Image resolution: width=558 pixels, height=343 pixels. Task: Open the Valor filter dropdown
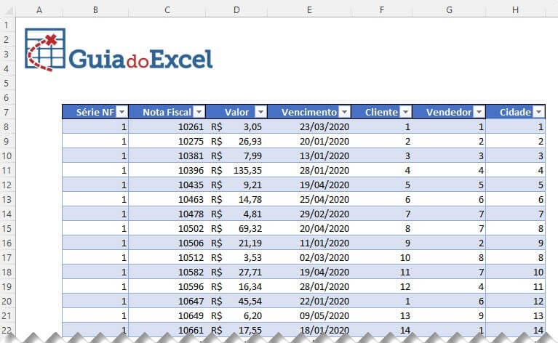261,112
